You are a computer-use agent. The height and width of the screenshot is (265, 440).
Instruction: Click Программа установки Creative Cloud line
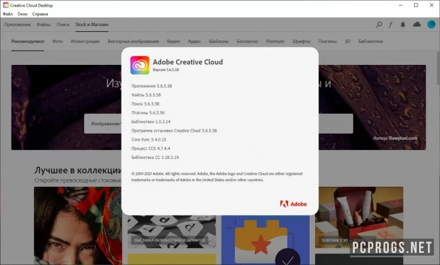pos(174,131)
